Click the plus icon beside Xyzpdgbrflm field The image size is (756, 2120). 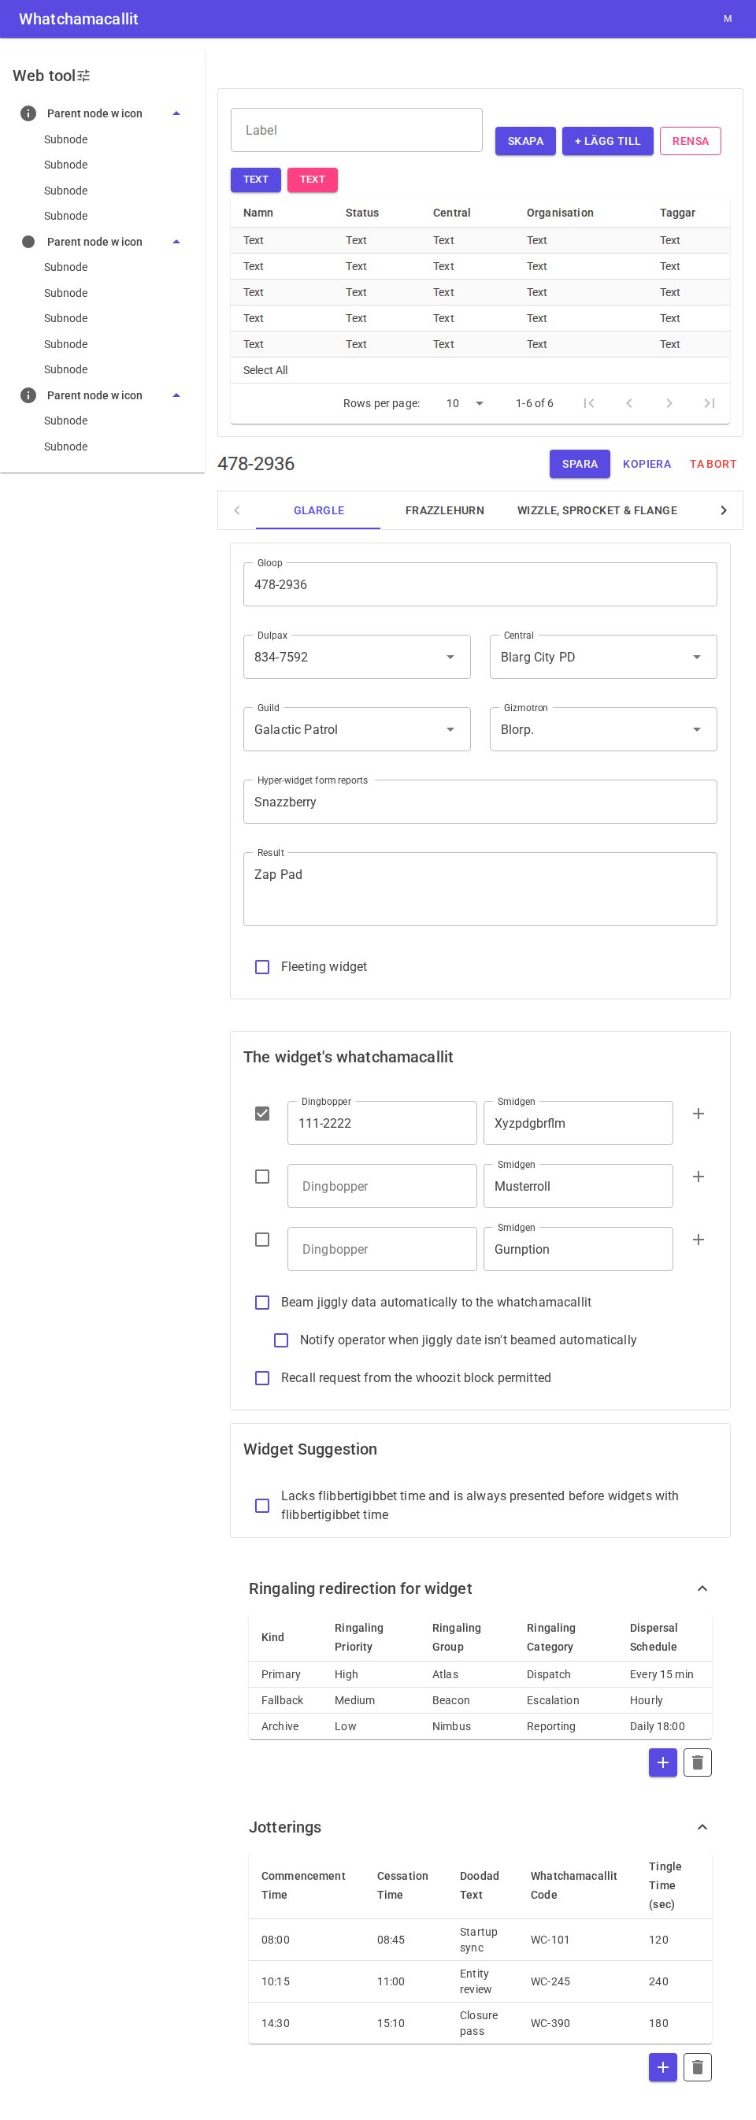click(x=699, y=1114)
